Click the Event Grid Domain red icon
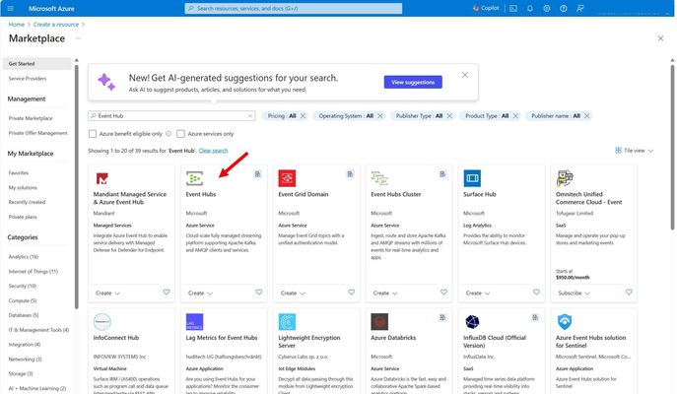This screenshot has height=394, width=677. pyautogui.click(x=287, y=178)
